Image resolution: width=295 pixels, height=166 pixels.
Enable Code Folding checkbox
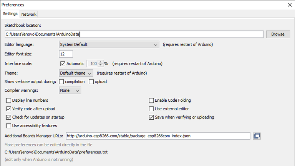click(151, 101)
